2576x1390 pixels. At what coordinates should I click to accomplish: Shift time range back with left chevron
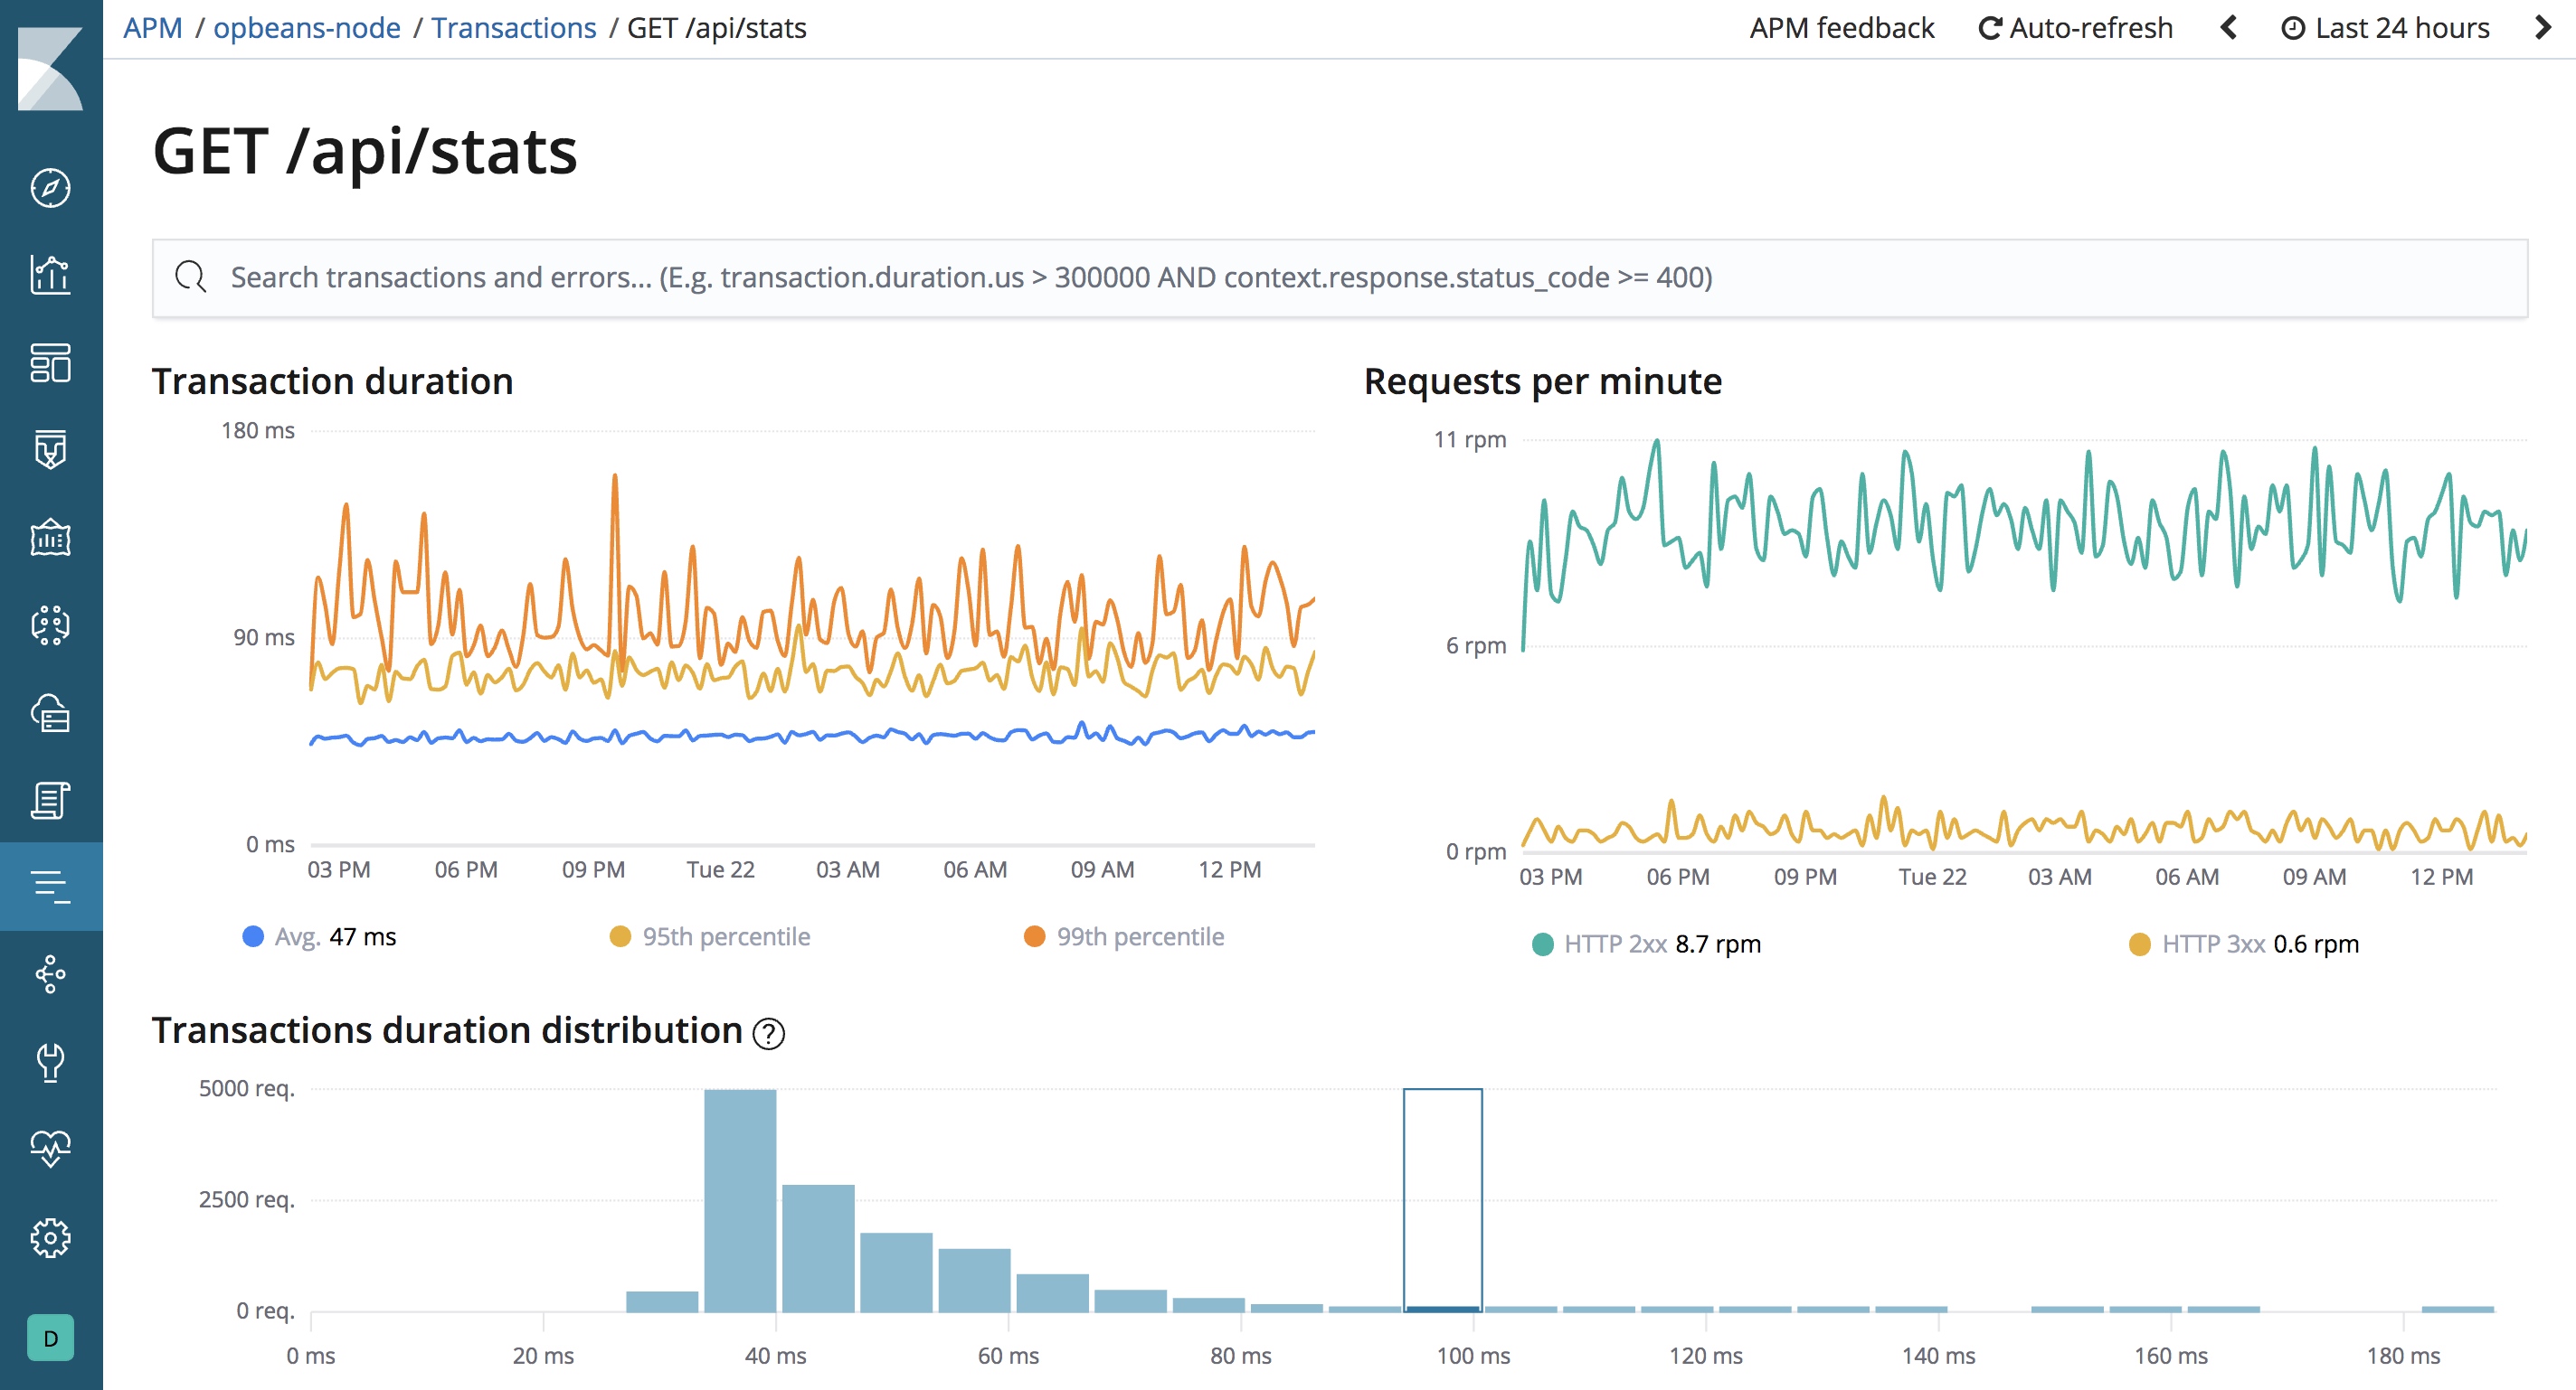point(2228,27)
